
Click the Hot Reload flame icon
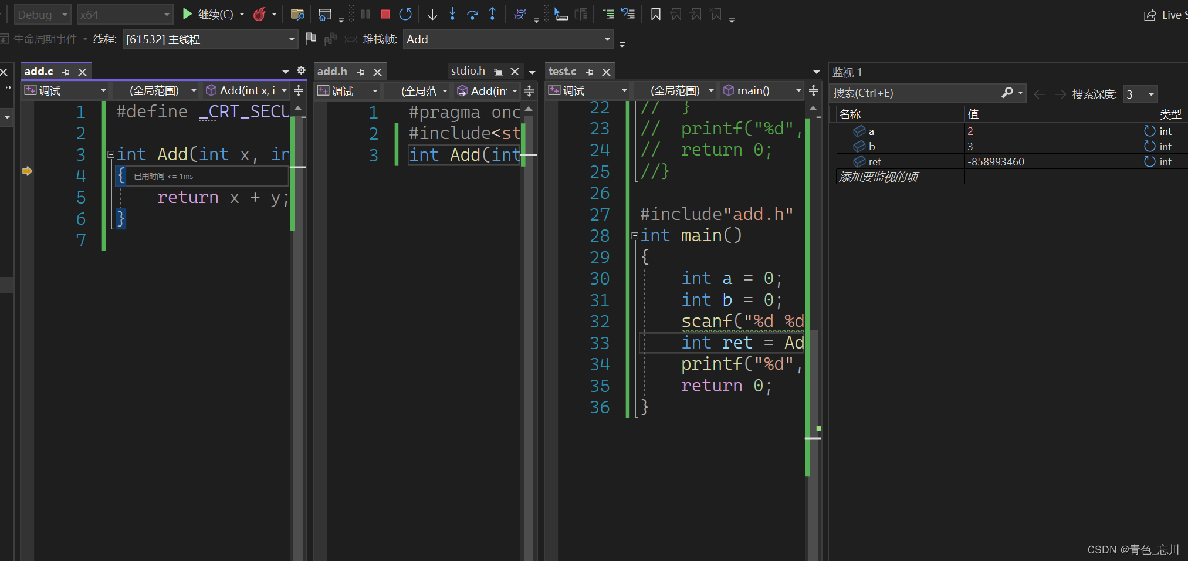click(259, 14)
